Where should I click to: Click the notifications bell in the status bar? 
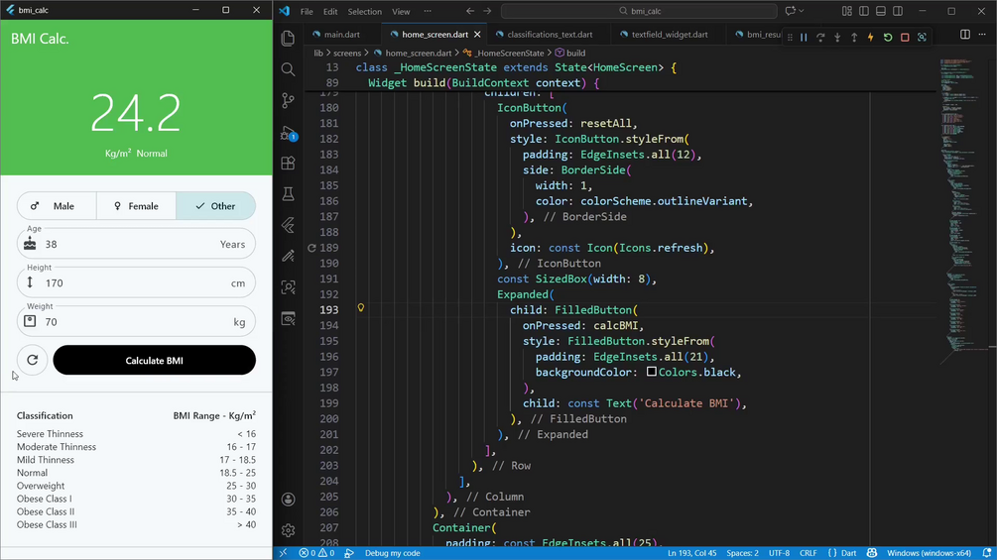click(986, 553)
